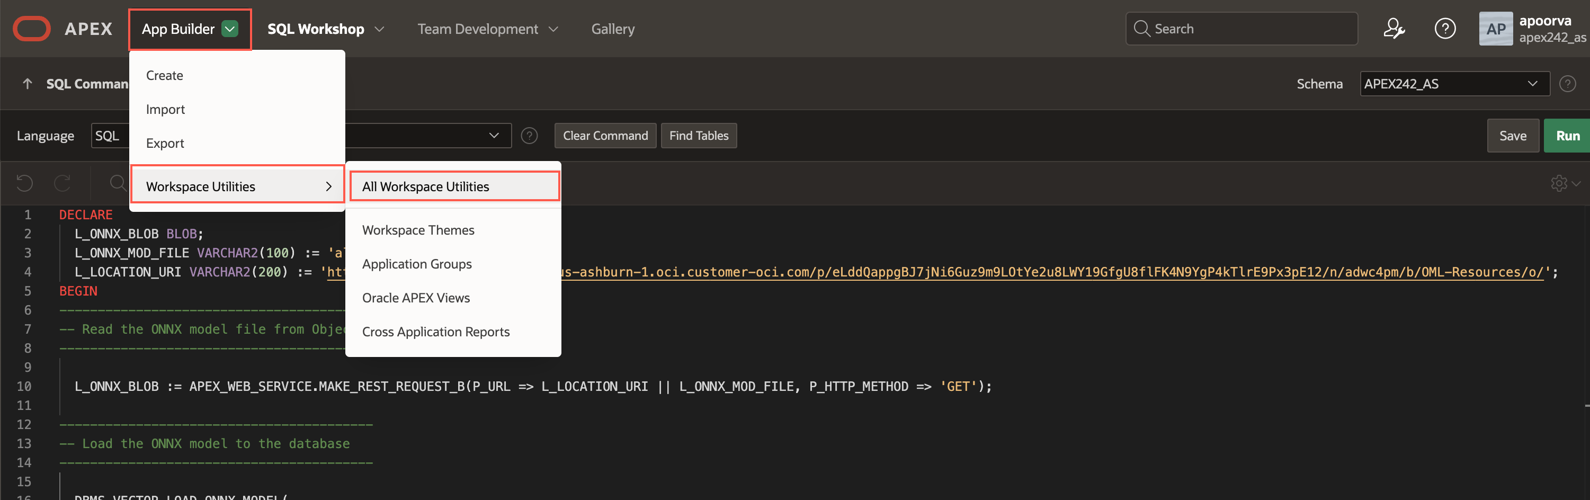Viewport: 1590px width, 500px height.
Task: Open the Gallery tab
Action: click(612, 29)
